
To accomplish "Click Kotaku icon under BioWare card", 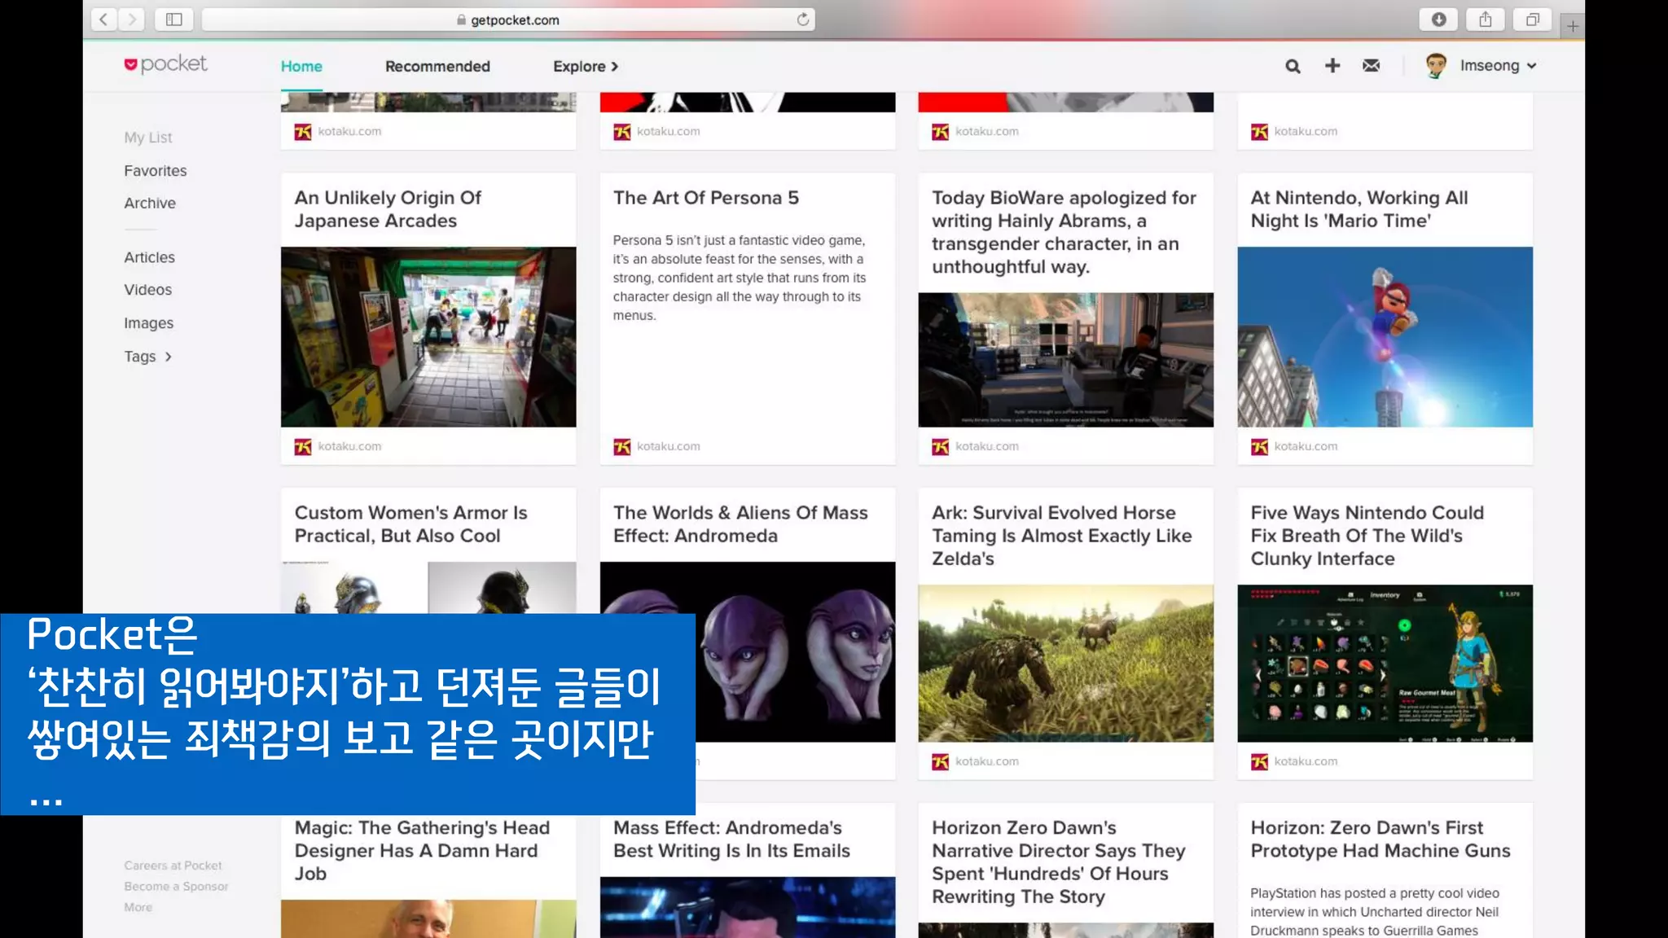I will 941,447.
